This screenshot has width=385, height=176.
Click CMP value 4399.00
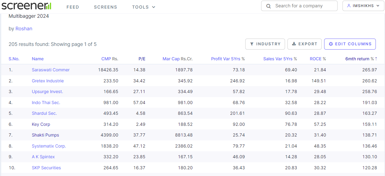(x=109, y=135)
